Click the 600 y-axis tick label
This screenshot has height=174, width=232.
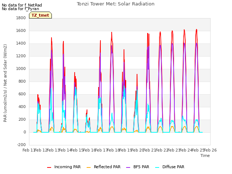pyautogui.click(x=22, y=94)
